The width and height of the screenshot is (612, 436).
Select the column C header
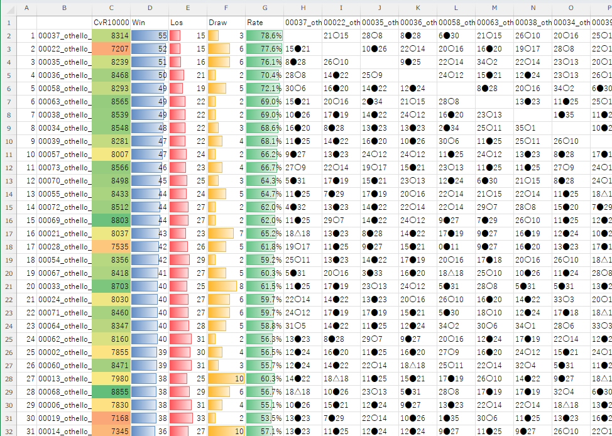(x=111, y=8)
